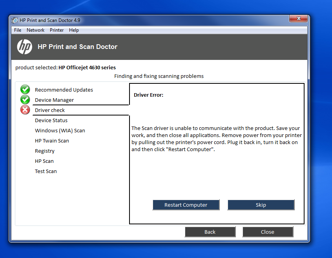
Task: Select Test Scan step
Action: click(x=46, y=171)
